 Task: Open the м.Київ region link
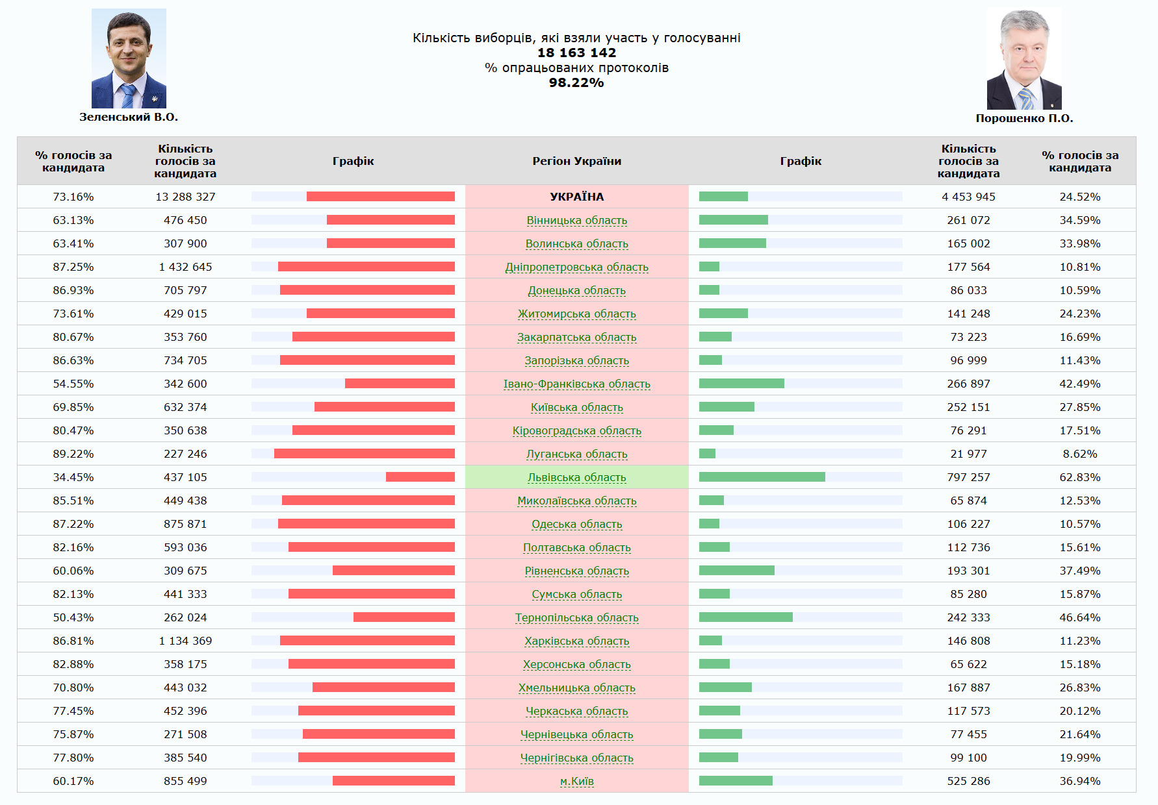[x=576, y=781]
